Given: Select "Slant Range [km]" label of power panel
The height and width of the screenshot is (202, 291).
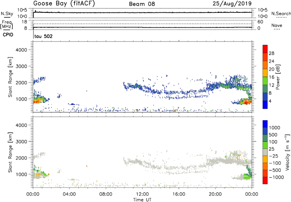Looking at the screenshot, I should 10,77.
